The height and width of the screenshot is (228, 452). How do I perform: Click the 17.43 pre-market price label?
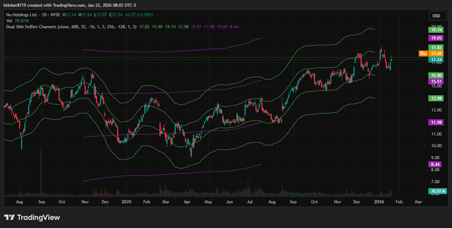pyautogui.click(x=435, y=54)
